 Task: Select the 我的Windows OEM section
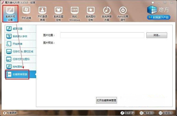75,14
